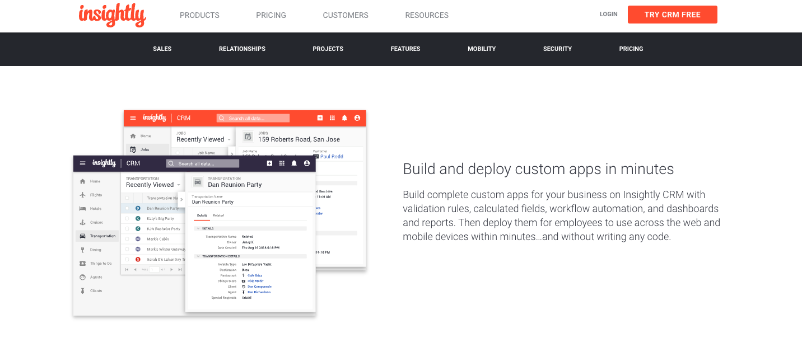Viewport: 802px width, 338px height.
Task: Click the LOGIN link
Action: pyautogui.click(x=609, y=15)
